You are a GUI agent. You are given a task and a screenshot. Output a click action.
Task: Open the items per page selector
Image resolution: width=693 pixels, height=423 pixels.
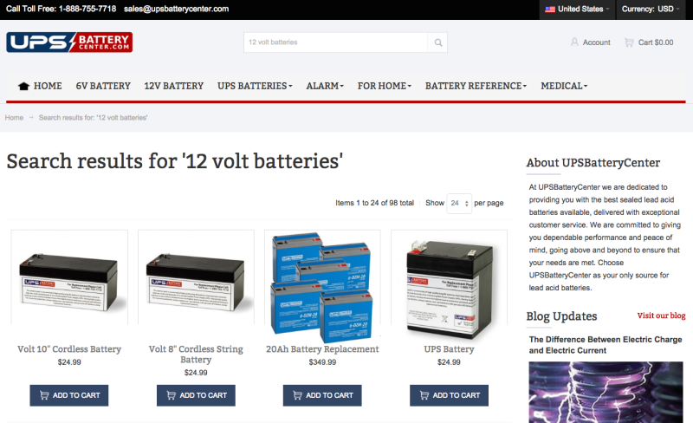click(x=459, y=203)
